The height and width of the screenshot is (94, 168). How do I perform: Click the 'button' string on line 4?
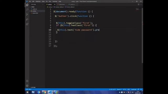(62, 16)
